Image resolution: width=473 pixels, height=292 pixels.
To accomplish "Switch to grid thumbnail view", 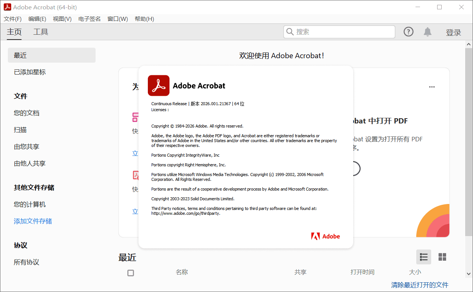I will (442, 257).
